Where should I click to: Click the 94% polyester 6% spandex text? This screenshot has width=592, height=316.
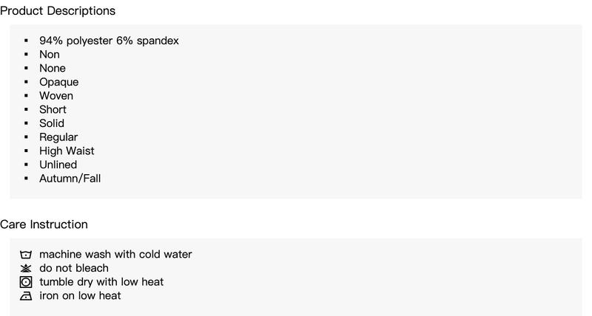(109, 41)
